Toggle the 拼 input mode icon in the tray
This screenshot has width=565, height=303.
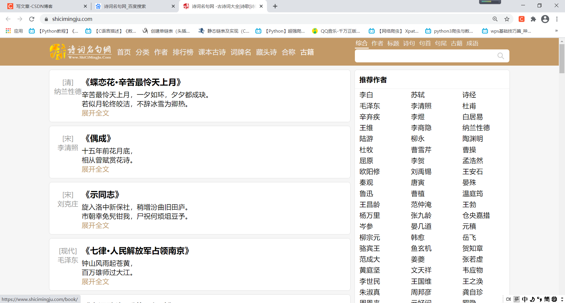pyautogui.click(x=516, y=299)
